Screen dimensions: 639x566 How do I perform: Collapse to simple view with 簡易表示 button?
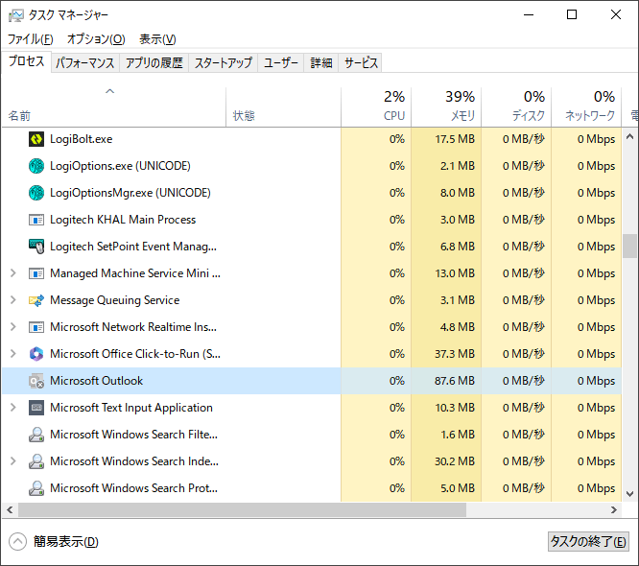coord(56,541)
